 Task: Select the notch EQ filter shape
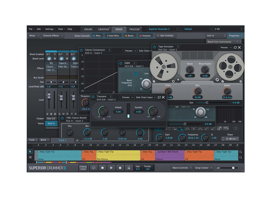click(x=194, y=129)
